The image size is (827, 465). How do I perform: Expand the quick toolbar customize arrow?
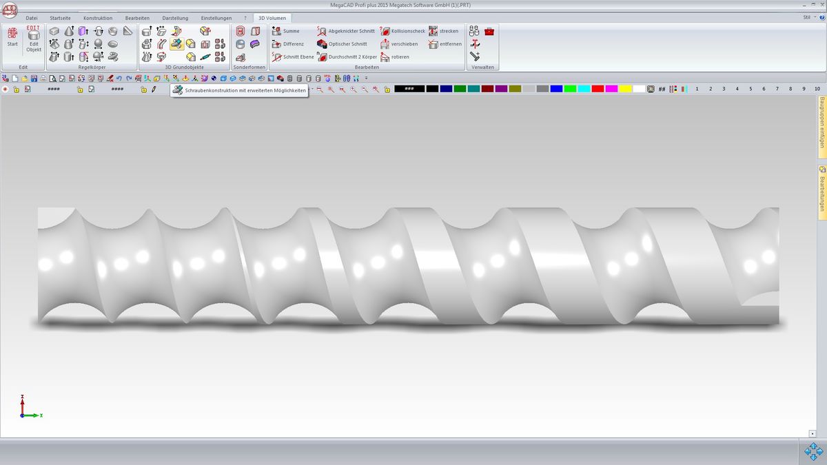pos(366,79)
